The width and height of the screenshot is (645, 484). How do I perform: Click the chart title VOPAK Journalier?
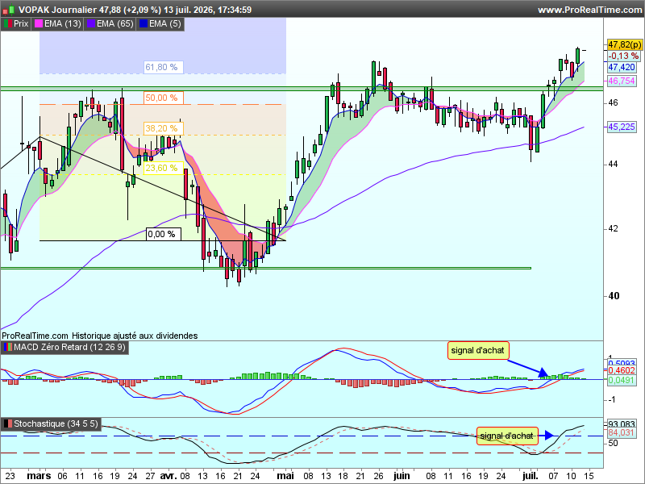coord(57,10)
